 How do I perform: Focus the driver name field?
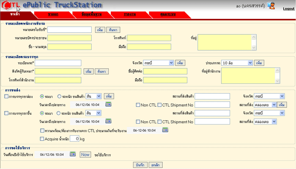pyautogui.click(x=69, y=47)
